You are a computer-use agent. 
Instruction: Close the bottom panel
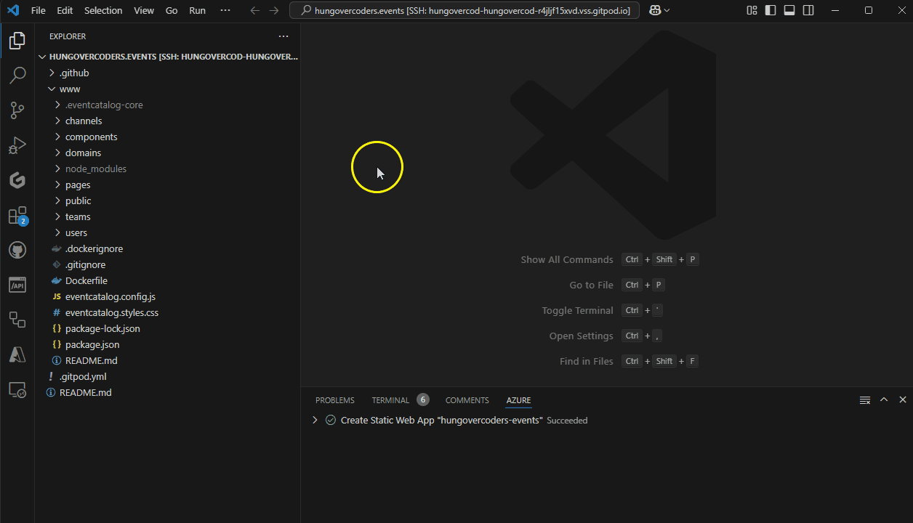903,400
